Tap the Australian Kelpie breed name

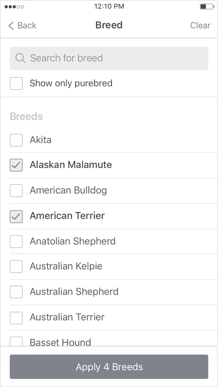(66, 266)
